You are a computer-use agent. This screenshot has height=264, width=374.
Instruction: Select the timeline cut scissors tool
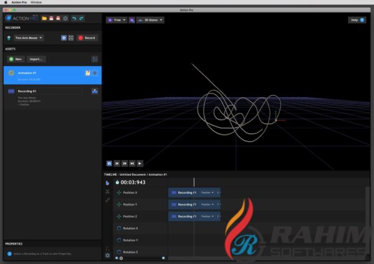click(107, 191)
